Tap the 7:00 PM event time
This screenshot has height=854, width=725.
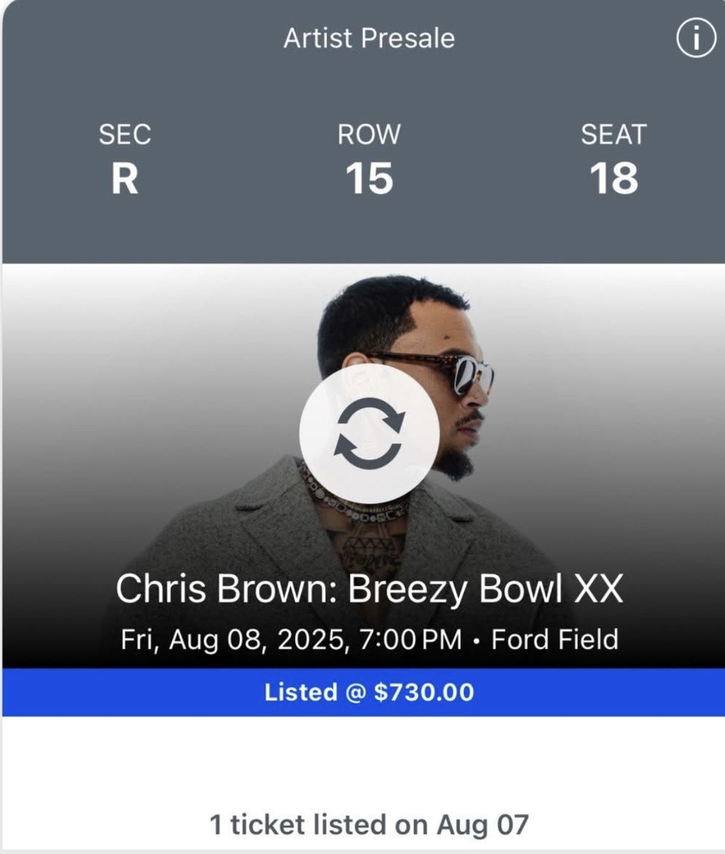(x=410, y=639)
